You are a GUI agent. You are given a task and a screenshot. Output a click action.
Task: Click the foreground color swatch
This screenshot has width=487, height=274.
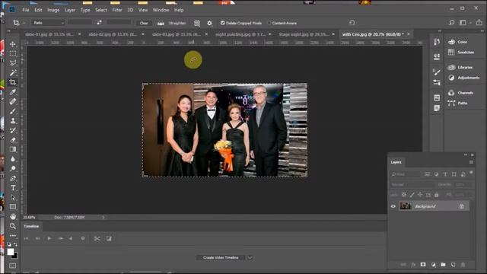[10, 252]
